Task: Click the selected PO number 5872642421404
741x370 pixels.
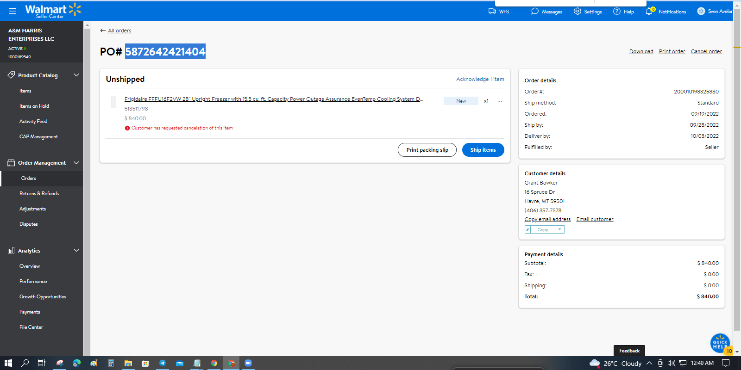Action: 165,51
